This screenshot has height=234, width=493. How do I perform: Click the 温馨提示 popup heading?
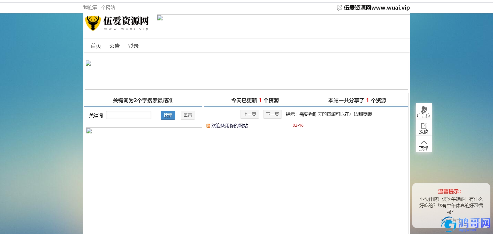click(x=450, y=192)
